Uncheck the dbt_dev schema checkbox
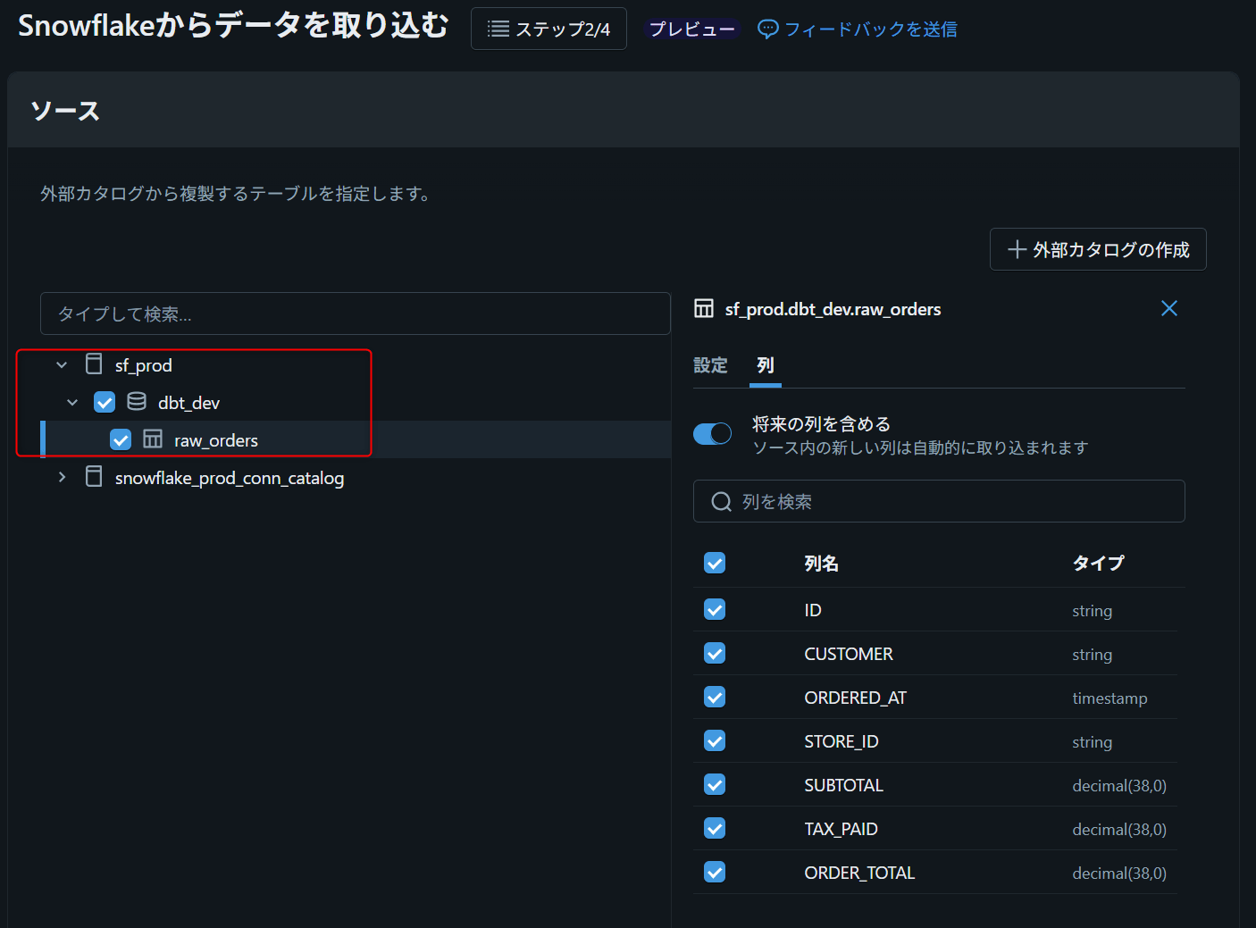The width and height of the screenshot is (1256, 928). pyautogui.click(x=105, y=402)
